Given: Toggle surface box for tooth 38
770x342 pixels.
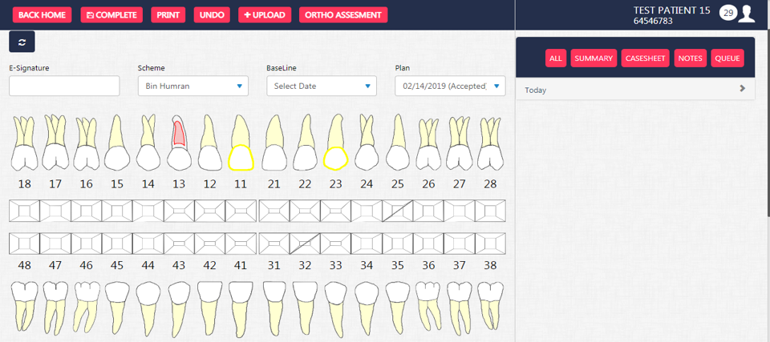Looking at the screenshot, I should coord(490,243).
